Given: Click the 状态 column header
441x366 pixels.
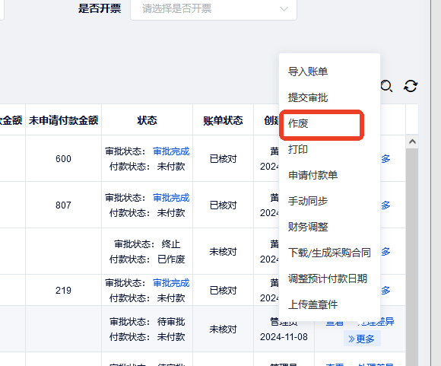Looking at the screenshot, I should pos(147,120).
